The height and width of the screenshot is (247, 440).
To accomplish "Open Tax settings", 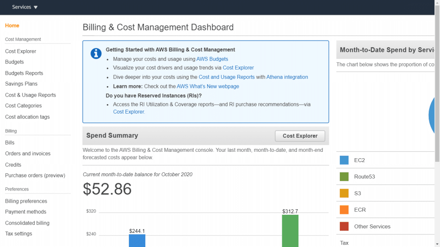I will pyautogui.click(x=18, y=234).
